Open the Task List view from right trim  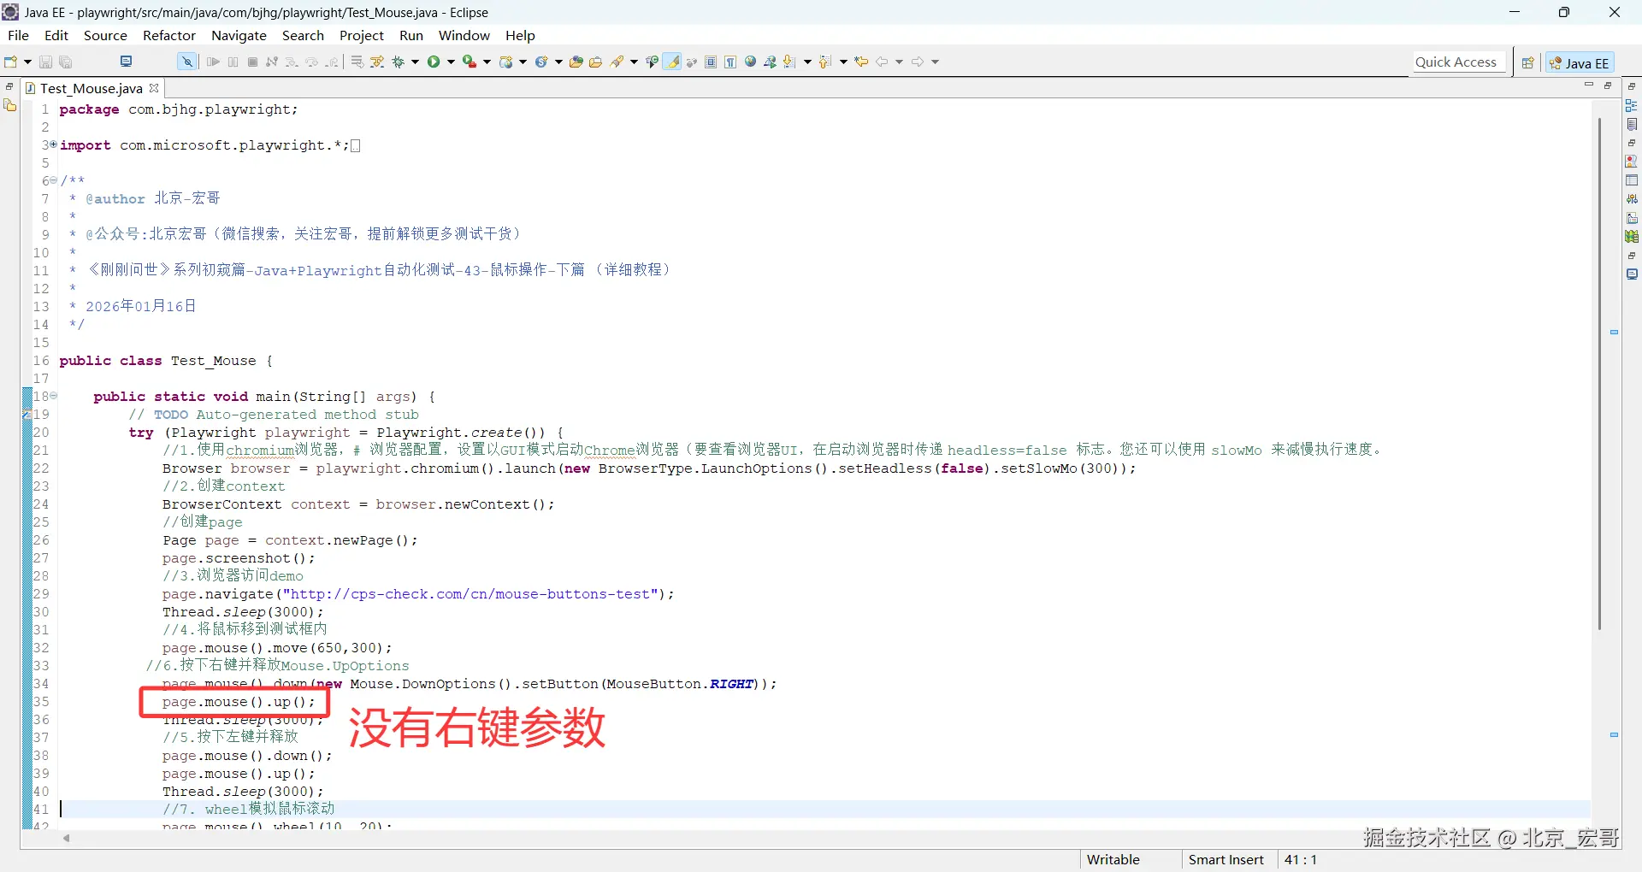click(1632, 124)
